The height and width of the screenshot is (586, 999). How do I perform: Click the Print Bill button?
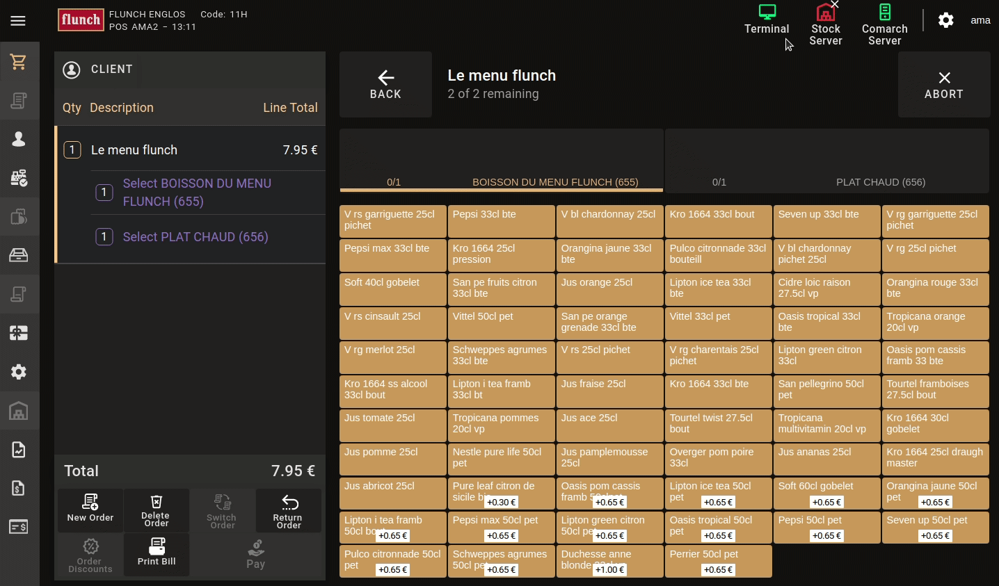coord(157,553)
